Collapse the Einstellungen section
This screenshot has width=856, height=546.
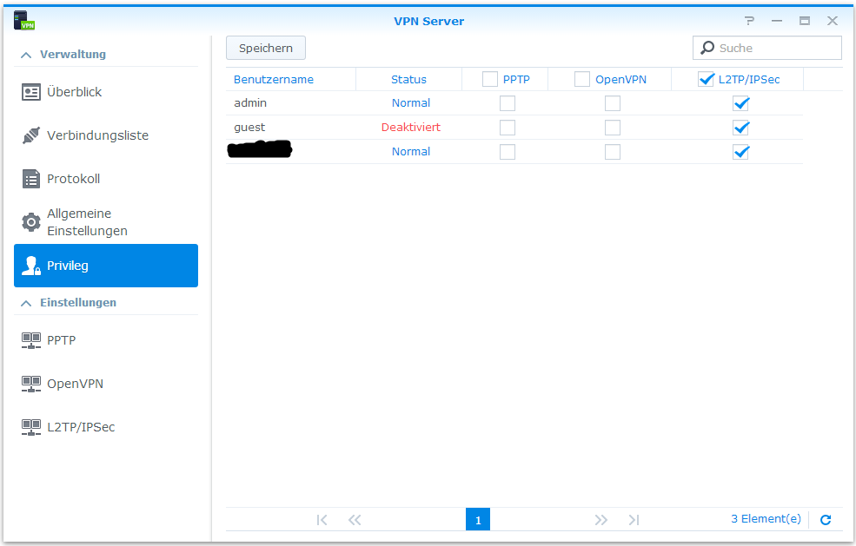[25, 302]
